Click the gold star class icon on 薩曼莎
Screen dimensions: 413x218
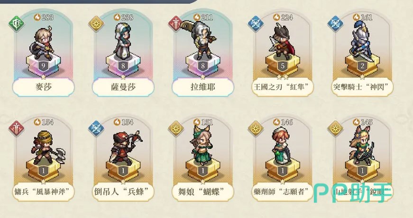tap(96, 24)
